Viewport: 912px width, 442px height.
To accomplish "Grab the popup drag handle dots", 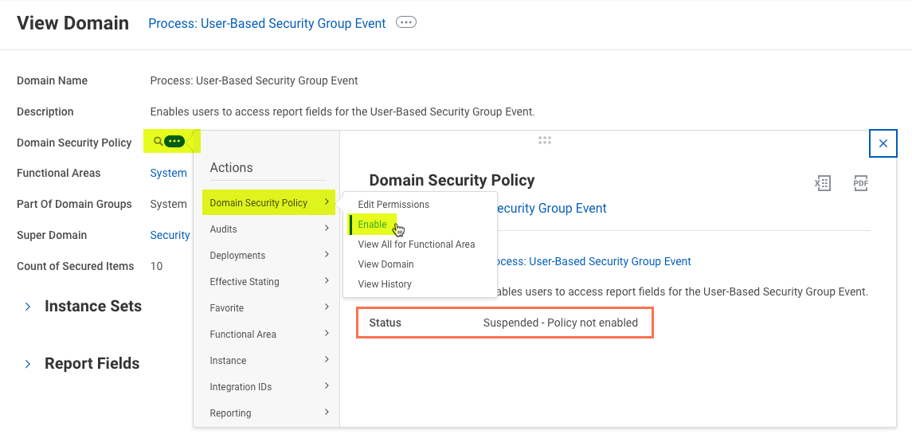I will pos(545,140).
